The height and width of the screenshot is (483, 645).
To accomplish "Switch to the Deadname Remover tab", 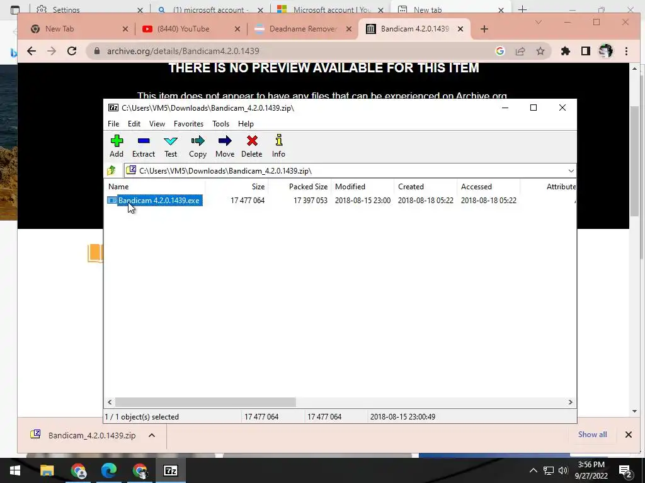I will click(302, 29).
